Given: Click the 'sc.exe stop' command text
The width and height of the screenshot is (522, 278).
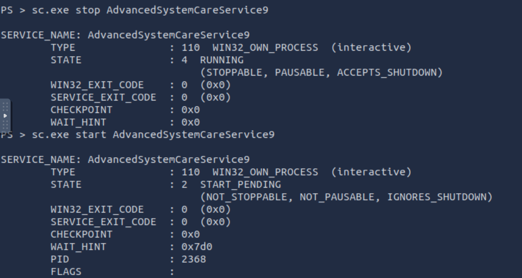Looking at the screenshot, I should [x=66, y=10].
